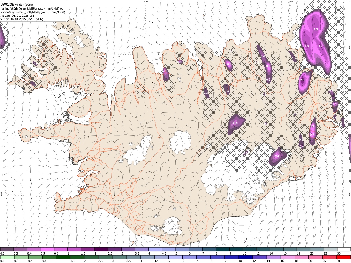Click the lavender 4 swatch in snow scale
The height and width of the screenshot is (263, 351).
pos(155,249)
